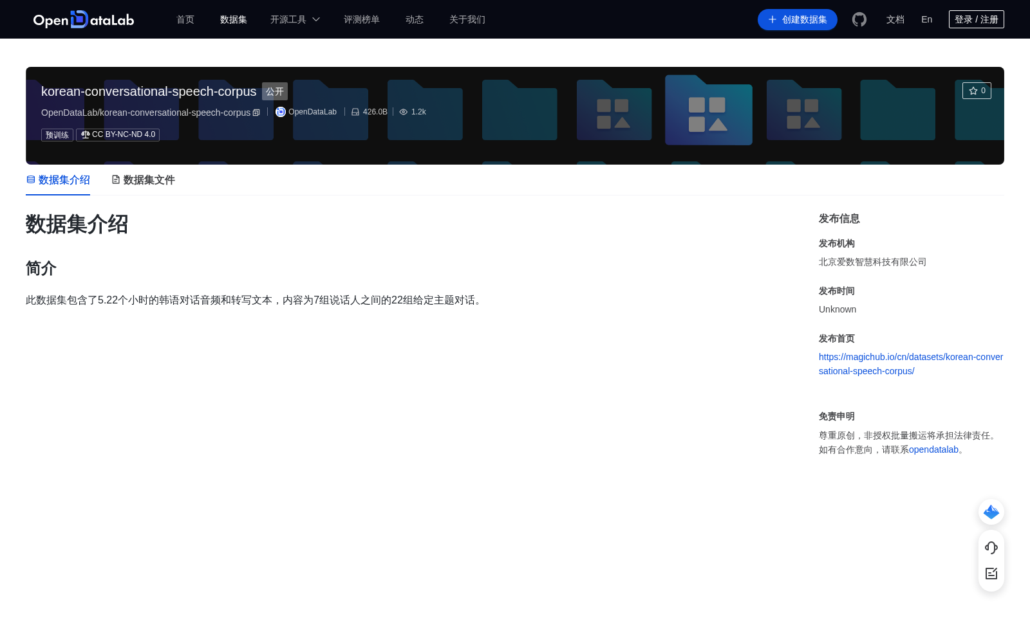
Task: Click the 创建数据集 button
Action: tap(798, 19)
